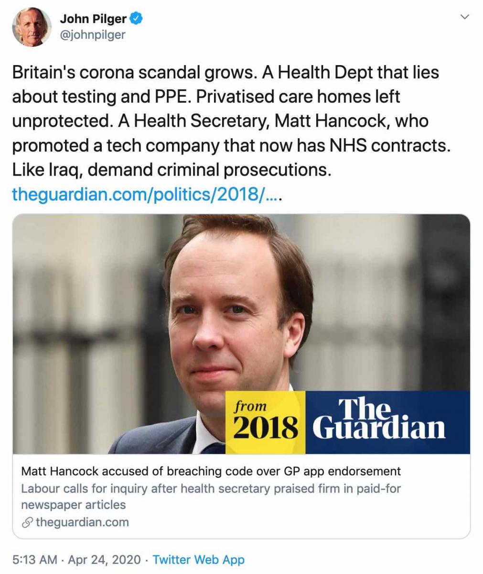Click the chain link icon beside theguardian.com
This screenshot has height=574, width=483.
[x=27, y=522]
